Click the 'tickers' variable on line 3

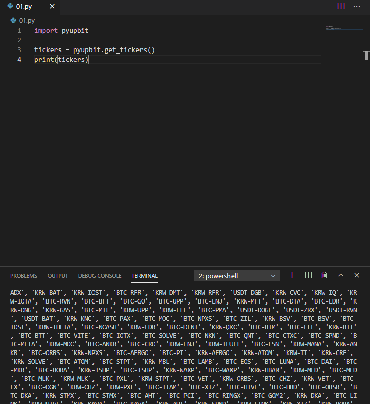48,49
